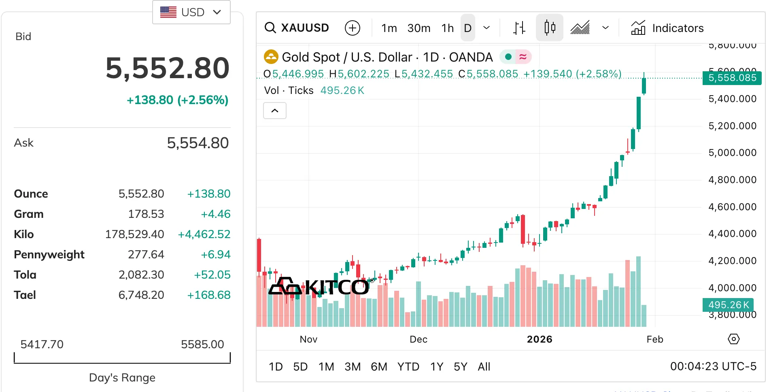Select the candlestick chart style icon
Viewport: 769px width, 392px height.
(x=549, y=28)
